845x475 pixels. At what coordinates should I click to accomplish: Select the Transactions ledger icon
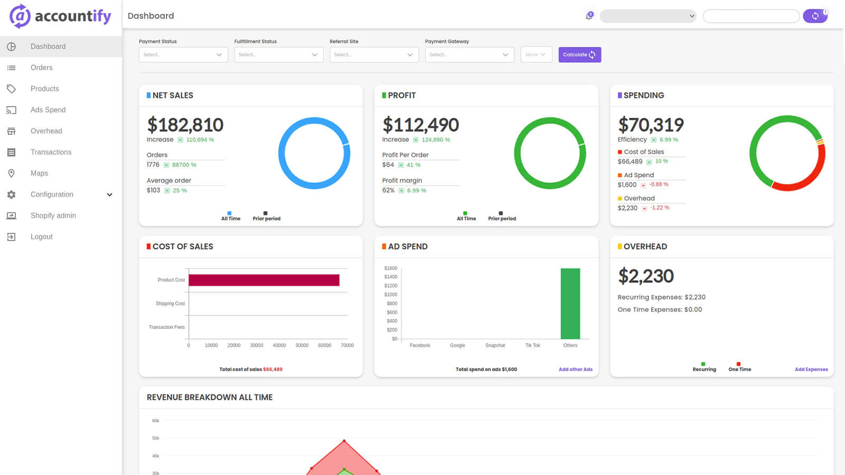pos(12,152)
